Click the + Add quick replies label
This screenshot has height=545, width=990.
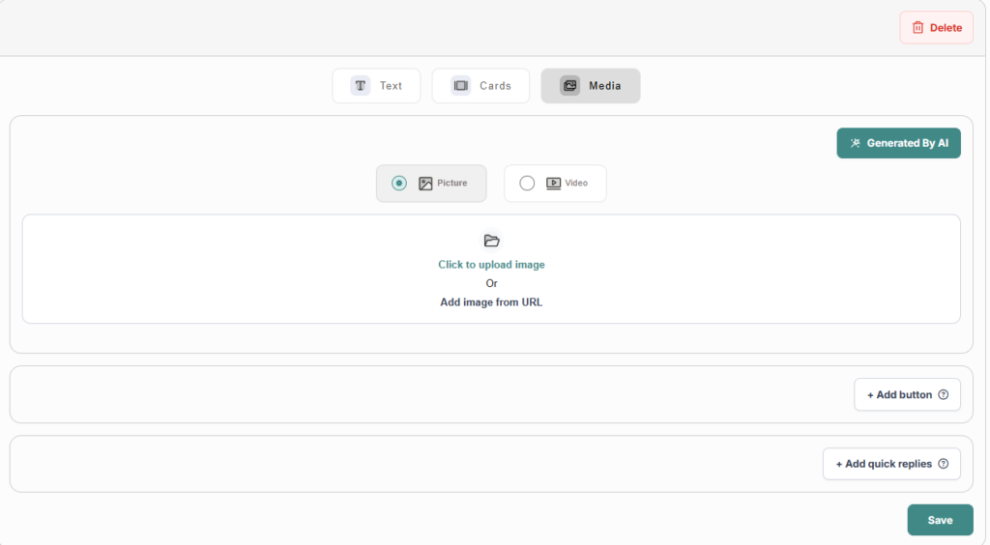[x=884, y=464]
